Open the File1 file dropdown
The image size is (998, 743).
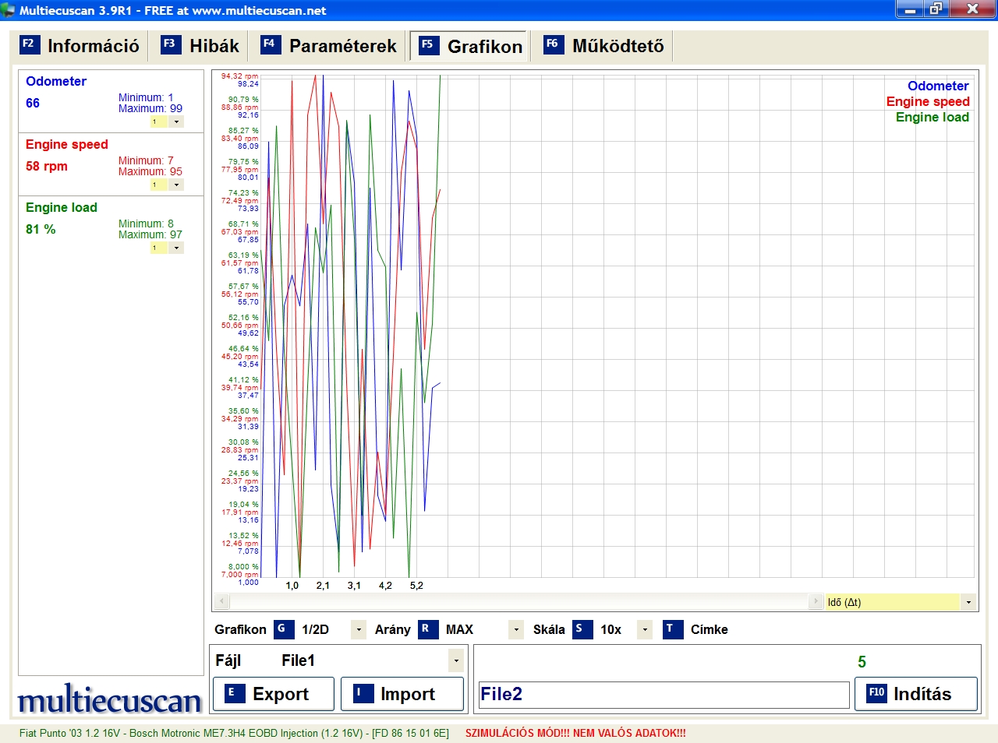[456, 661]
